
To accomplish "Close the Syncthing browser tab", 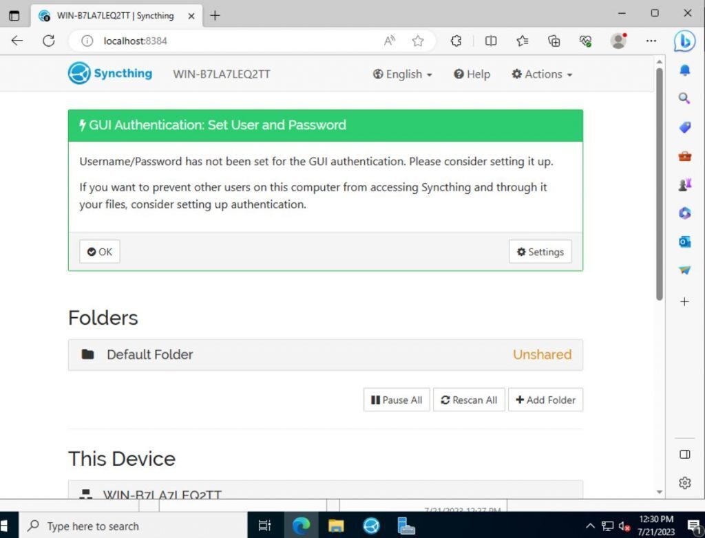I will tap(191, 17).
